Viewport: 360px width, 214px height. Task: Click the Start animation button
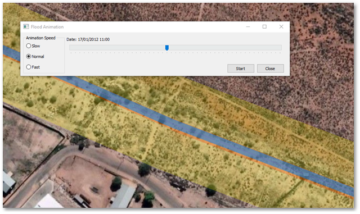[241, 69]
